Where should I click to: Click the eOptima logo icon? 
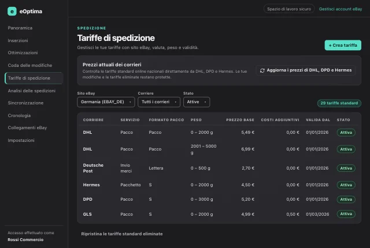click(12, 12)
